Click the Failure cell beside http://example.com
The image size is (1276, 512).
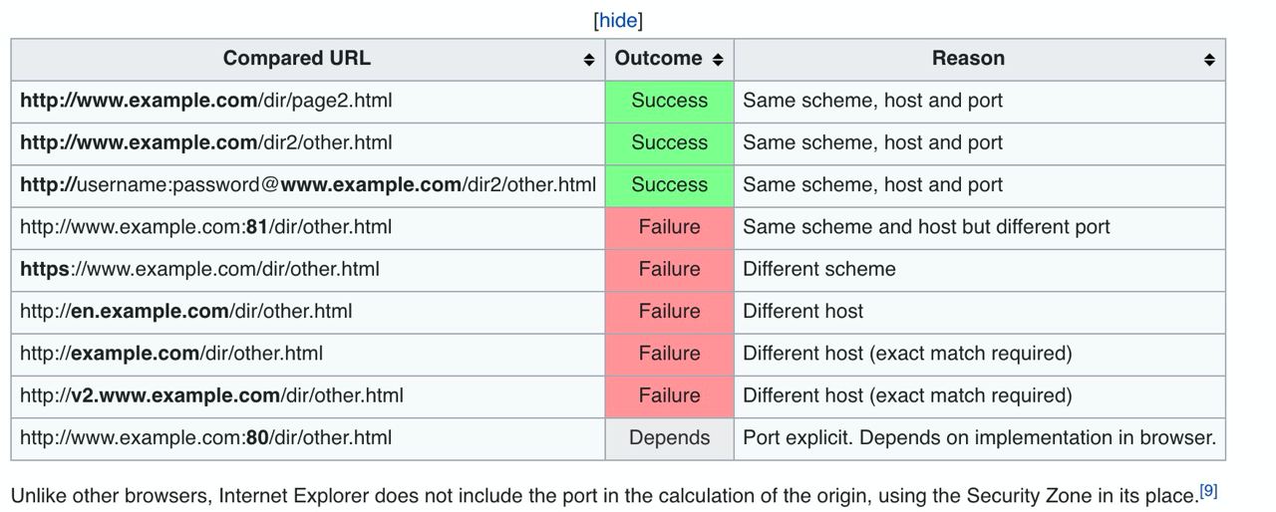(x=669, y=354)
